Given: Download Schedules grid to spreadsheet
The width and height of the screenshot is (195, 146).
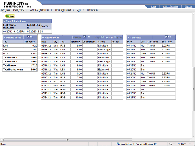Looking at the screenshot, I should pyautogui.click(x=169, y=37).
